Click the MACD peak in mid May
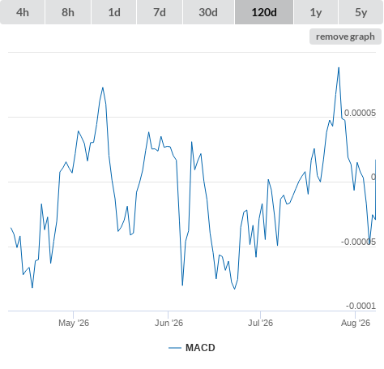The width and height of the screenshot is (384, 369). [103, 88]
